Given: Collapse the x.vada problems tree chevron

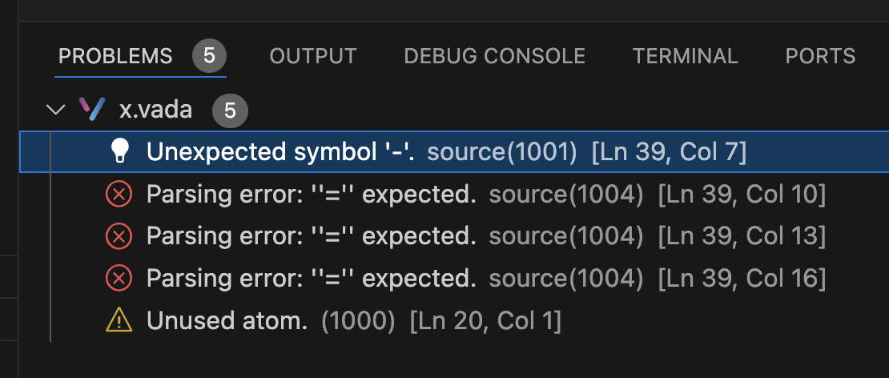Looking at the screenshot, I should click(x=55, y=110).
